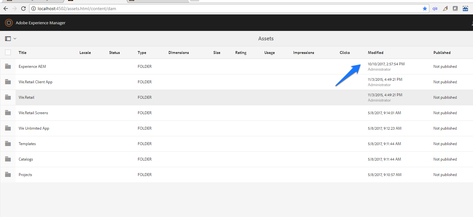Select the checkbox for selecting all assets

8,52
